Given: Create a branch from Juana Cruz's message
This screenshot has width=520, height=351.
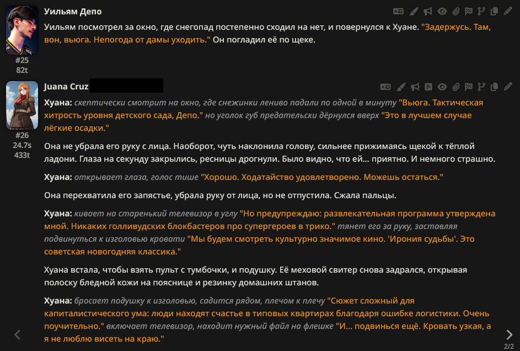Looking at the screenshot, I should pyautogui.click(x=481, y=87).
